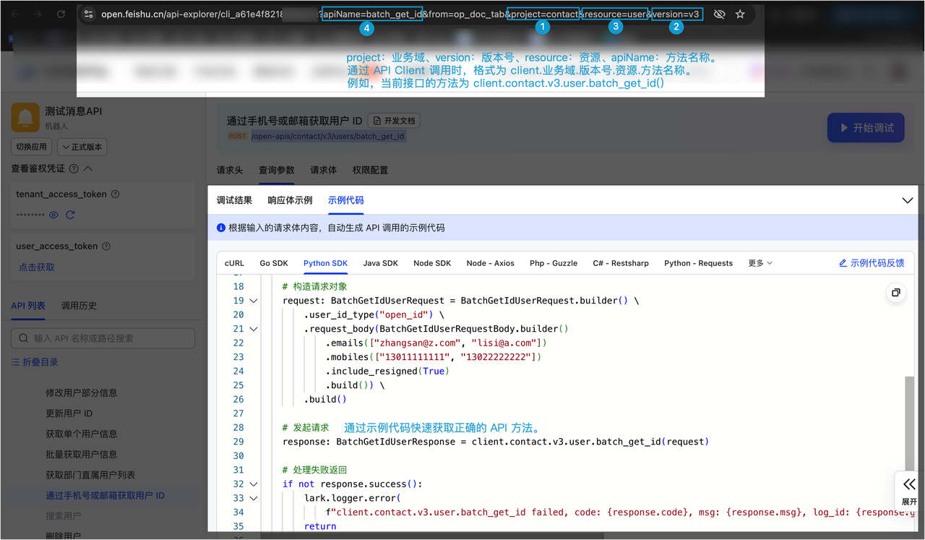This screenshot has width=925, height=540.
Task: Click the browser reload icon
Action: [x=61, y=14]
